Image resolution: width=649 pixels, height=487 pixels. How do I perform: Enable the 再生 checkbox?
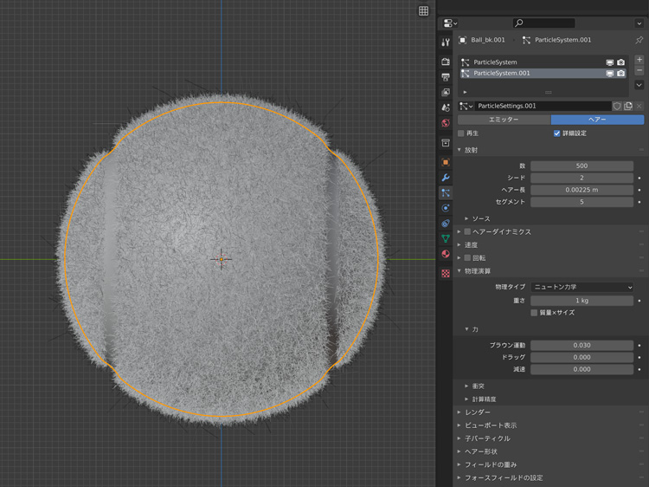coord(461,133)
